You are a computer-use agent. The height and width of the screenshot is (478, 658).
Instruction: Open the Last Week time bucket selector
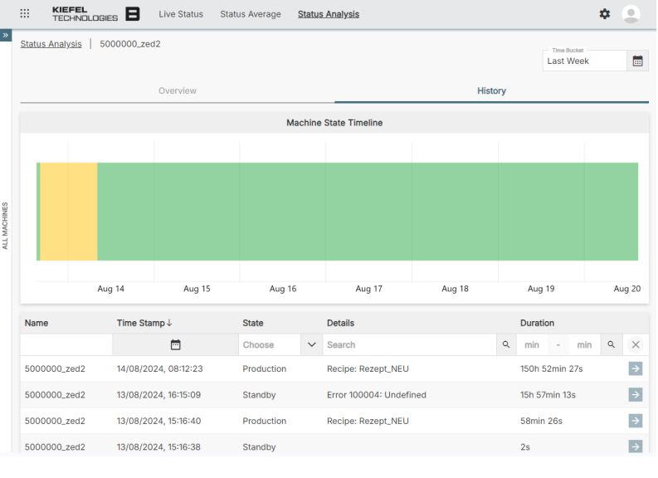point(584,61)
